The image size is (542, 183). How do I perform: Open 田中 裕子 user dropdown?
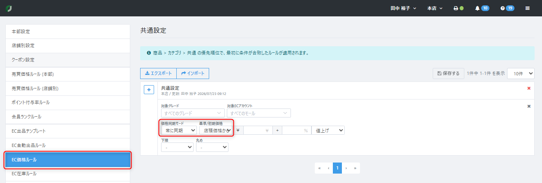coord(404,8)
